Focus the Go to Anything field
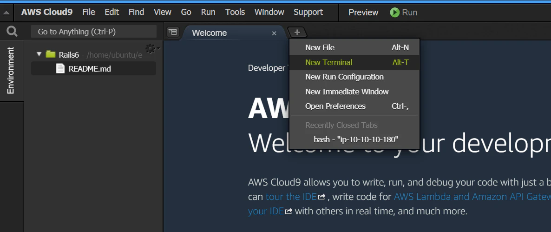 (94, 32)
